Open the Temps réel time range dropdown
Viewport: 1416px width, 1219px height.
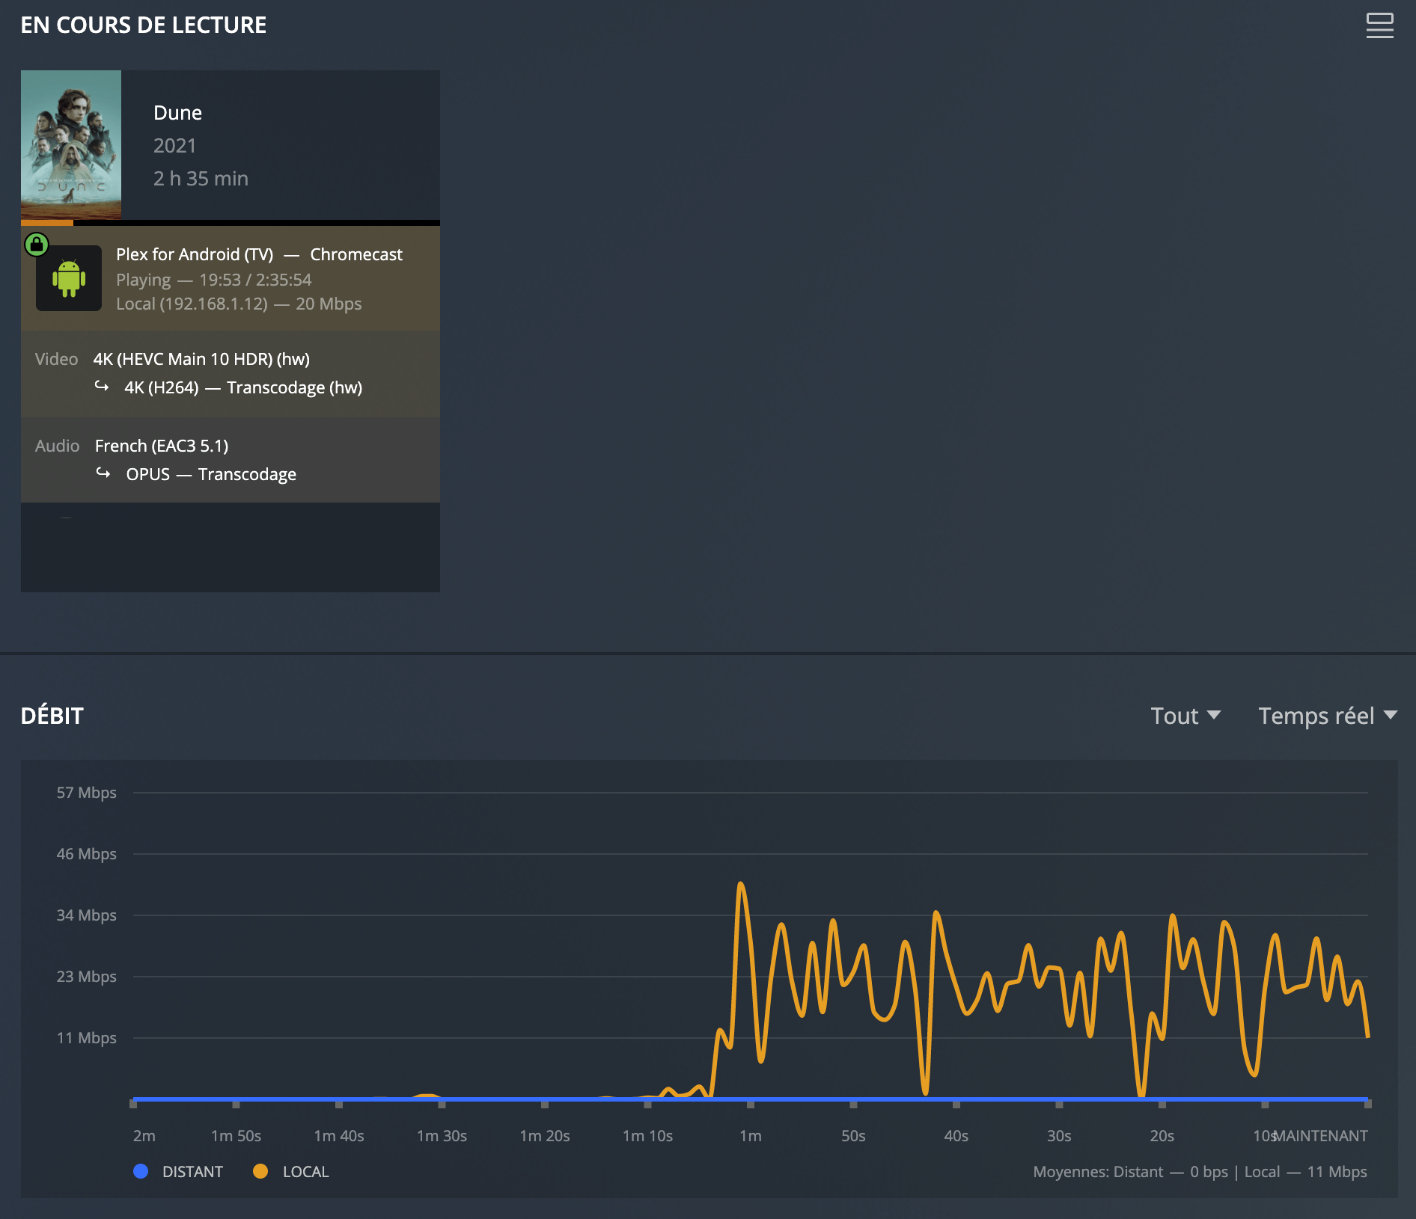pos(1316,716)
